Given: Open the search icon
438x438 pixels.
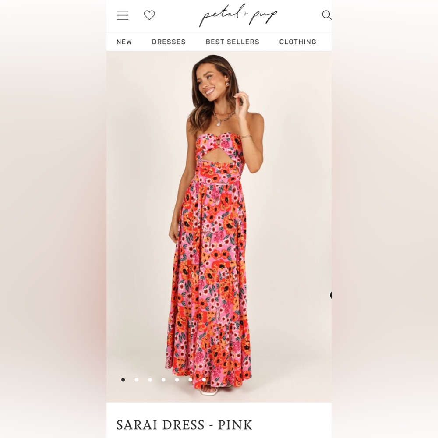Looking at the screenshot, I should (326, 15).
